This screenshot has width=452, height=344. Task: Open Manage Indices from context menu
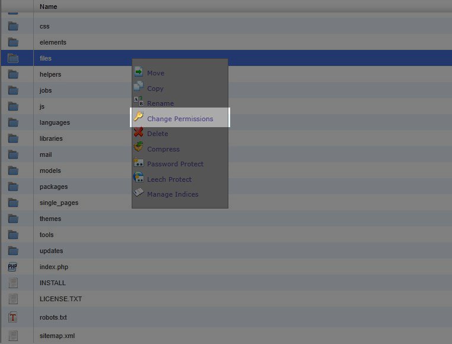tap(173, 194)
